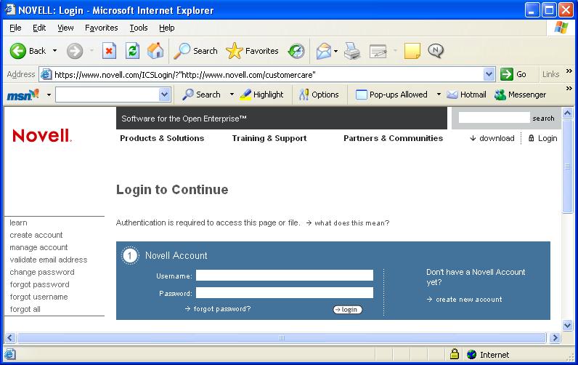Click the Novell site search button
578x365 pixels.
(543, 118)
